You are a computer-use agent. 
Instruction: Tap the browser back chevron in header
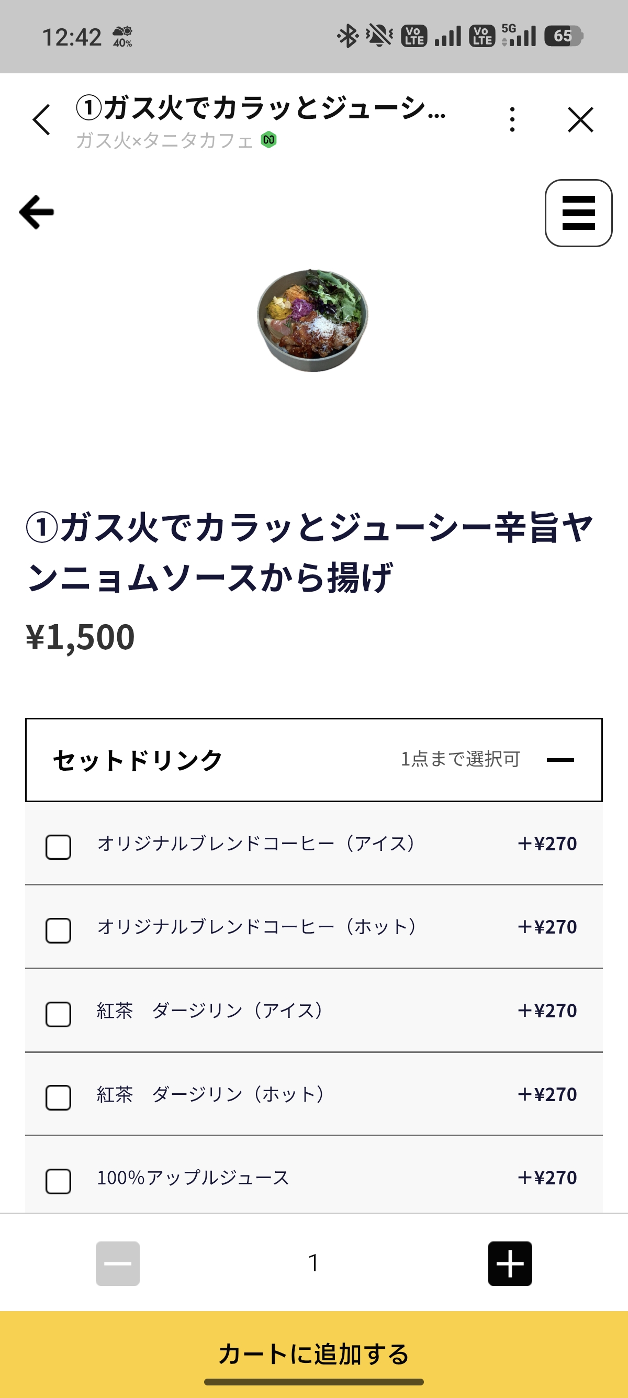(x=41, y=119)
